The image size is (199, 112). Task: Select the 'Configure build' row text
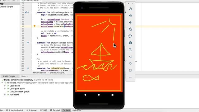(x=17, y=89)
